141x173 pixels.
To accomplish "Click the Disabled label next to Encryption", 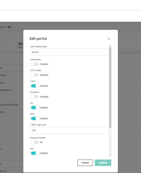I will click(x=44, y=97).
